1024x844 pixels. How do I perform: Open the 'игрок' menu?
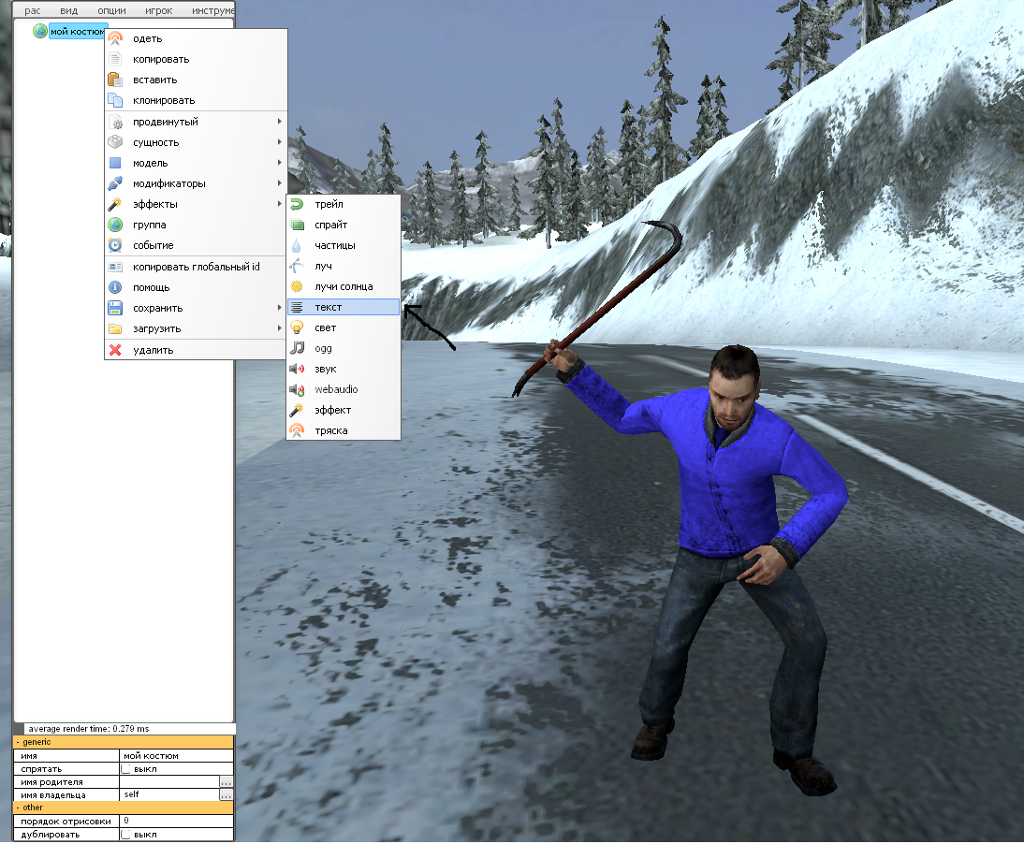tap(159, 10)
